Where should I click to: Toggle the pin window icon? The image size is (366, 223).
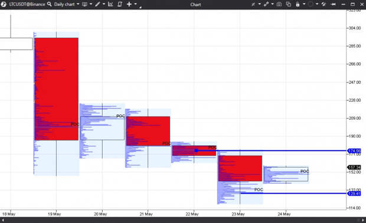[x=334, y=4]
